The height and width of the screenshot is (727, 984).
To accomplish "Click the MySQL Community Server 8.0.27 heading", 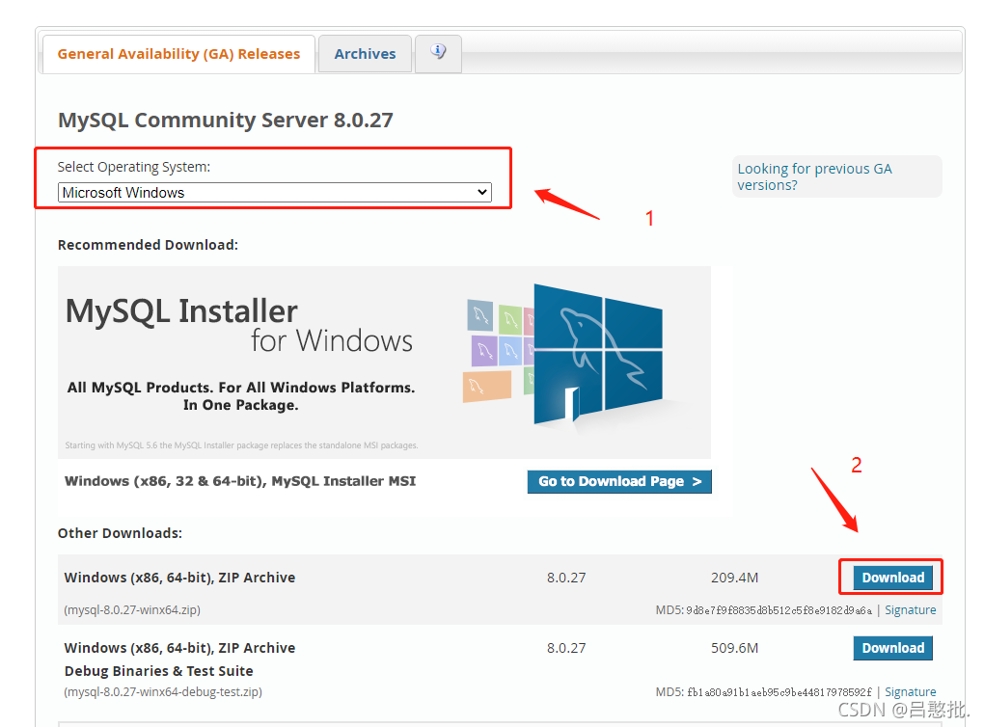I will (226, 120).
